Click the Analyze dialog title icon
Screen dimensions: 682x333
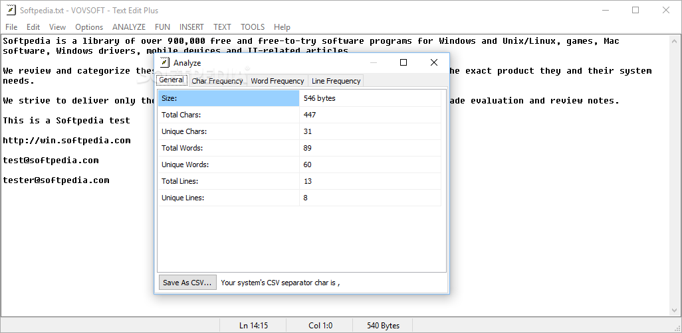[x=164, y=62]
